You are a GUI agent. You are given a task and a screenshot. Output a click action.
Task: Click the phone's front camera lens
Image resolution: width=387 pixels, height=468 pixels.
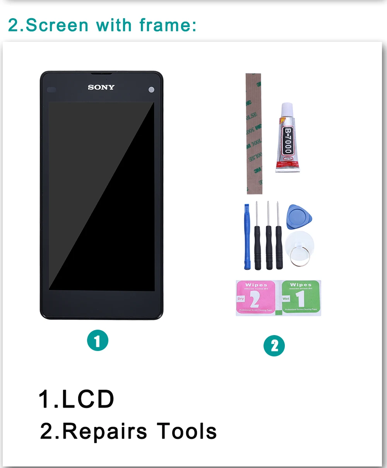[151, 89]
